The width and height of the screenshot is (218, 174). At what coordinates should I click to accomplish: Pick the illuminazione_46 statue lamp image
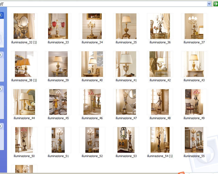tap(92, 102)
